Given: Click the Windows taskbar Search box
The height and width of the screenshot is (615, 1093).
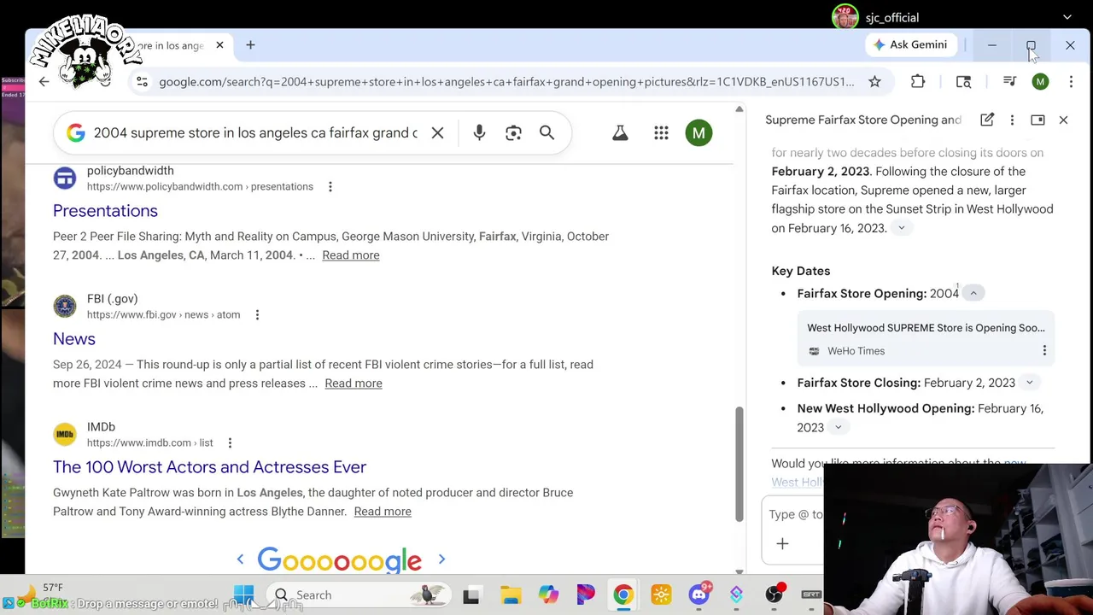Looking at the screenshot, I should click(x=359, y=595).
